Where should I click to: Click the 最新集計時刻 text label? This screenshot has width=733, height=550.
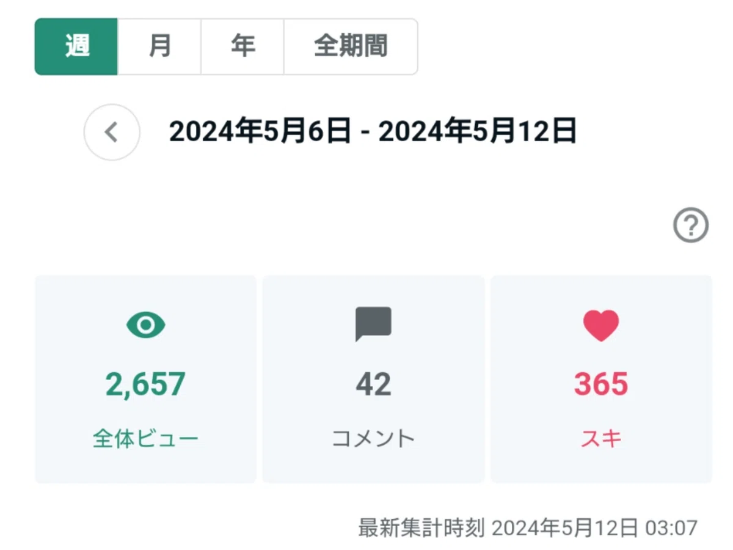421,527
